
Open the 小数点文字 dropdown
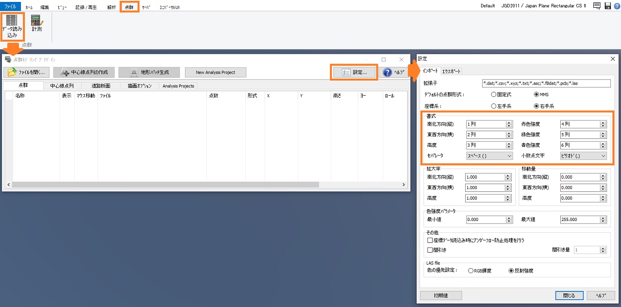(x=583, y=156)
